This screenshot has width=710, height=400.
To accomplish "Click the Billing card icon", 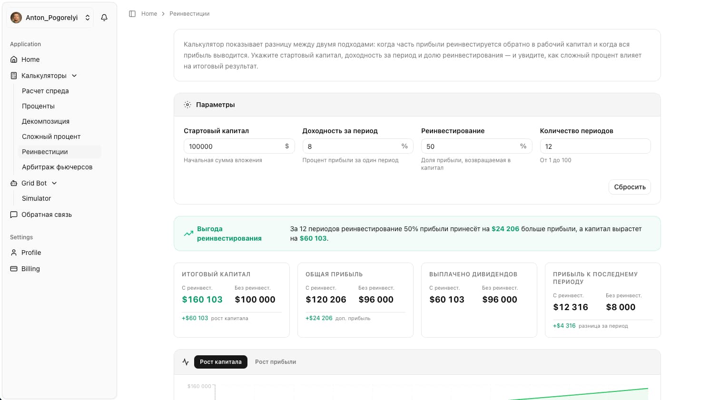I will [14, 269].
